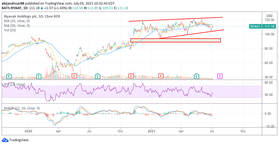The image size is (279, 145).
Task: Click the RSI (14, close) indicator label
Action: point(15,84)
